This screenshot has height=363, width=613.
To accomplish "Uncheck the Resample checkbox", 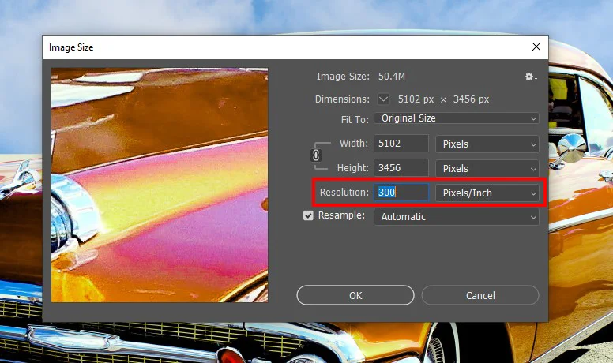I will pyautogui.click(x=308, y=216).
